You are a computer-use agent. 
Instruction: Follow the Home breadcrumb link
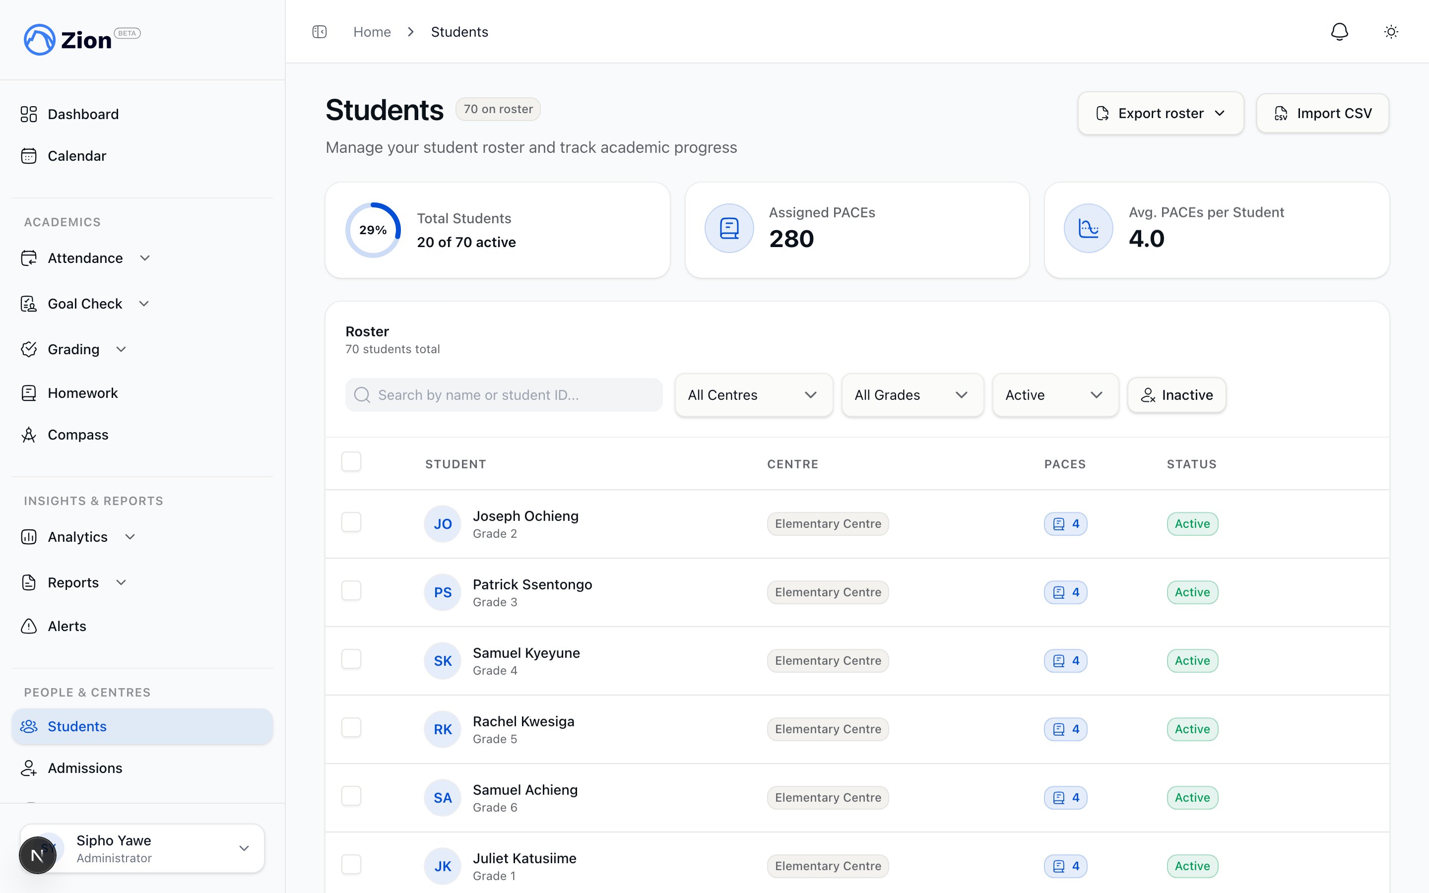coord(372,32)
